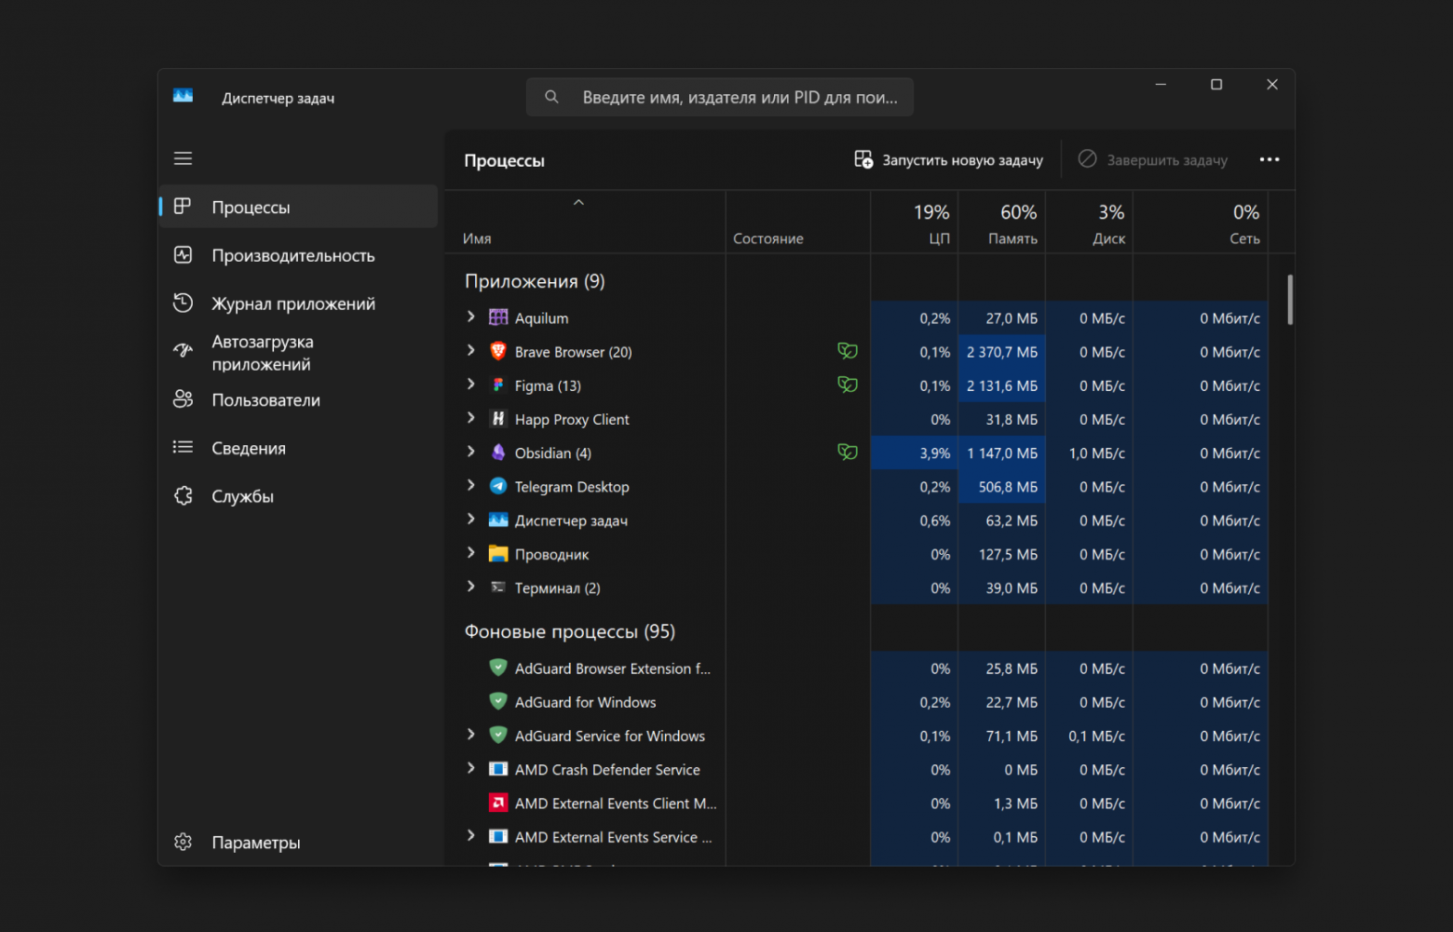1453x932 pixels.
Task: Expand the AMD Crash Defender Service group
Action: (470, 769)
